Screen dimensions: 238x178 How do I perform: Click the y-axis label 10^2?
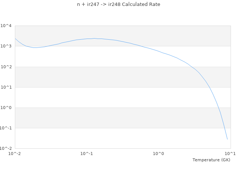[6, 67]
